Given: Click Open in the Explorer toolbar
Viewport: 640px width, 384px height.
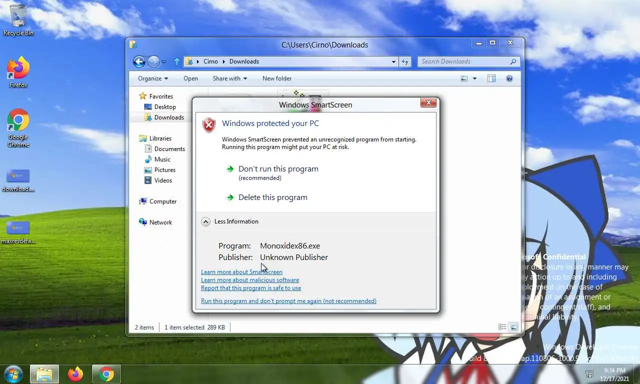Looking at the screenshot, I should click(x=190, y=78).
